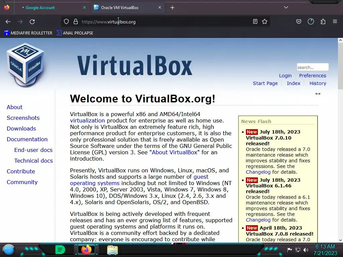Close the Google Account tab
This screenshot has width=343, height=257.
pyautogui.click(x=84, y=7)
